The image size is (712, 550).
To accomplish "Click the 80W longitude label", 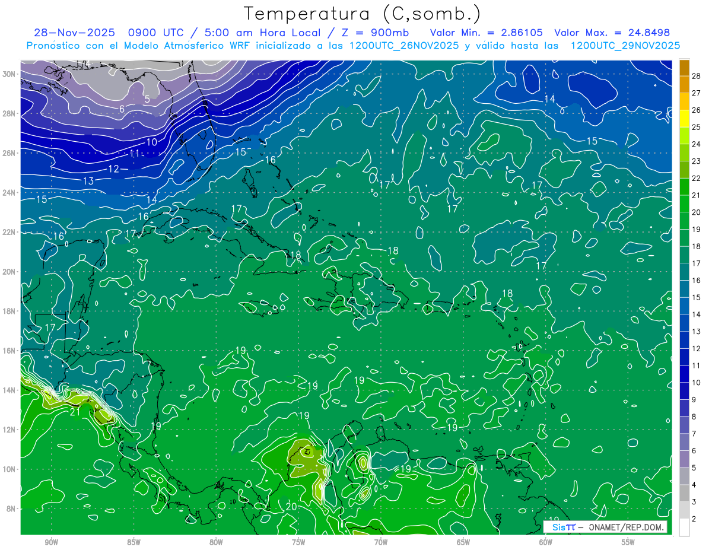I will click(x=216, y=542).
